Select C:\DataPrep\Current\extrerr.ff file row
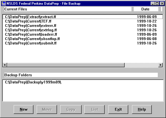 pyautogui.click(x=83, y=26)
